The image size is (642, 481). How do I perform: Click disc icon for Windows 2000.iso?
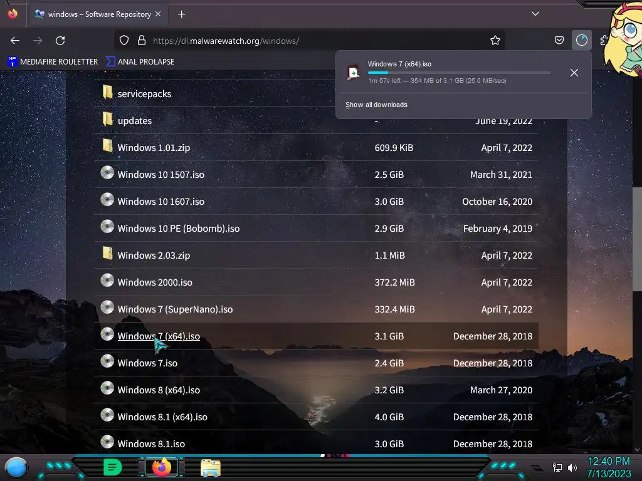107,280
